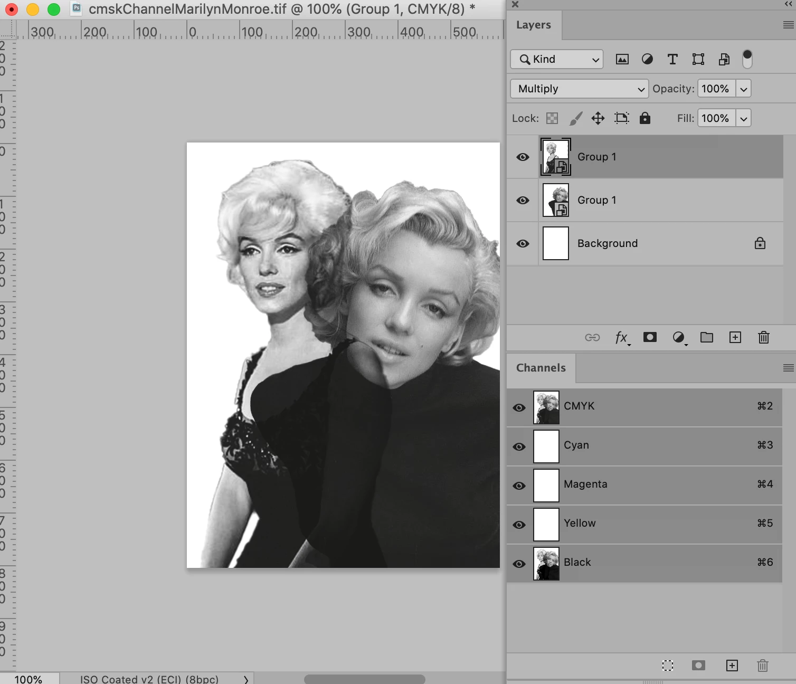Click top Group 1 smart object thumbnail
Image resolution: width=796 pixels, height=684 pixels.
(556, 157)
